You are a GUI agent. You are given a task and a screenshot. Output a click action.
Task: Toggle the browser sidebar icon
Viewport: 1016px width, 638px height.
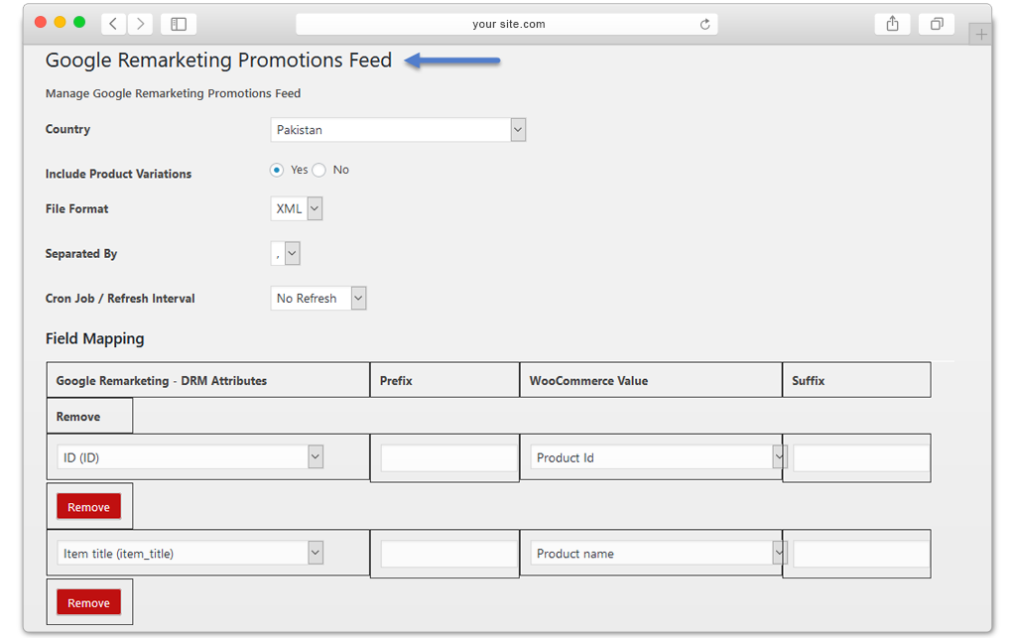pyautogui.click(x=179, y=24)
